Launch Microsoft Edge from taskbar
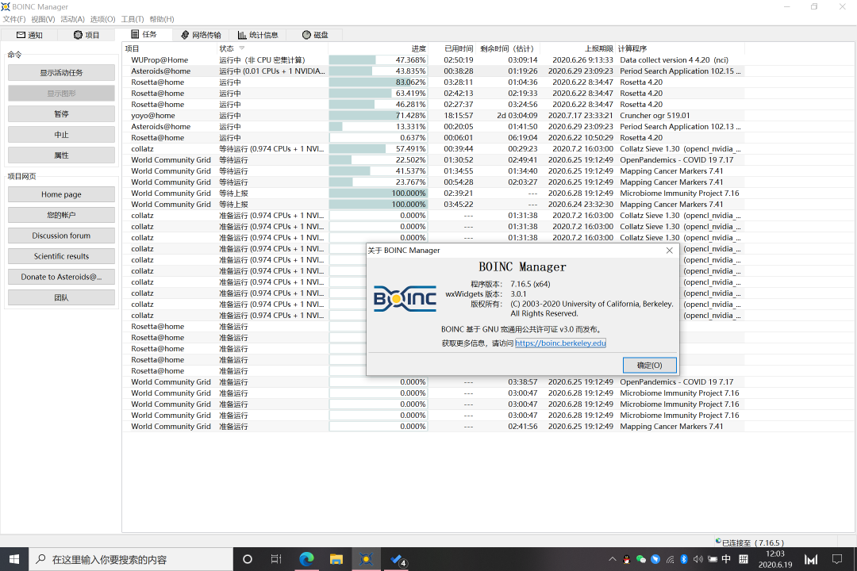Screen dimensions: 857x571 tap(306, 559)
